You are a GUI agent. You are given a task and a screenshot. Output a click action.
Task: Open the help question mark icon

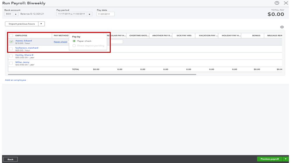coord(277,3)
